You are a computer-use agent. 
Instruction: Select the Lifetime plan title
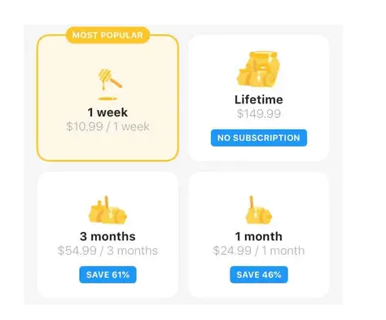[x=259, y=99]
